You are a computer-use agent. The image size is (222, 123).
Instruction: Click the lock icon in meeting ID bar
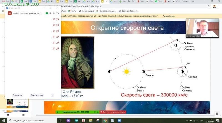click(x=98, y=112)
